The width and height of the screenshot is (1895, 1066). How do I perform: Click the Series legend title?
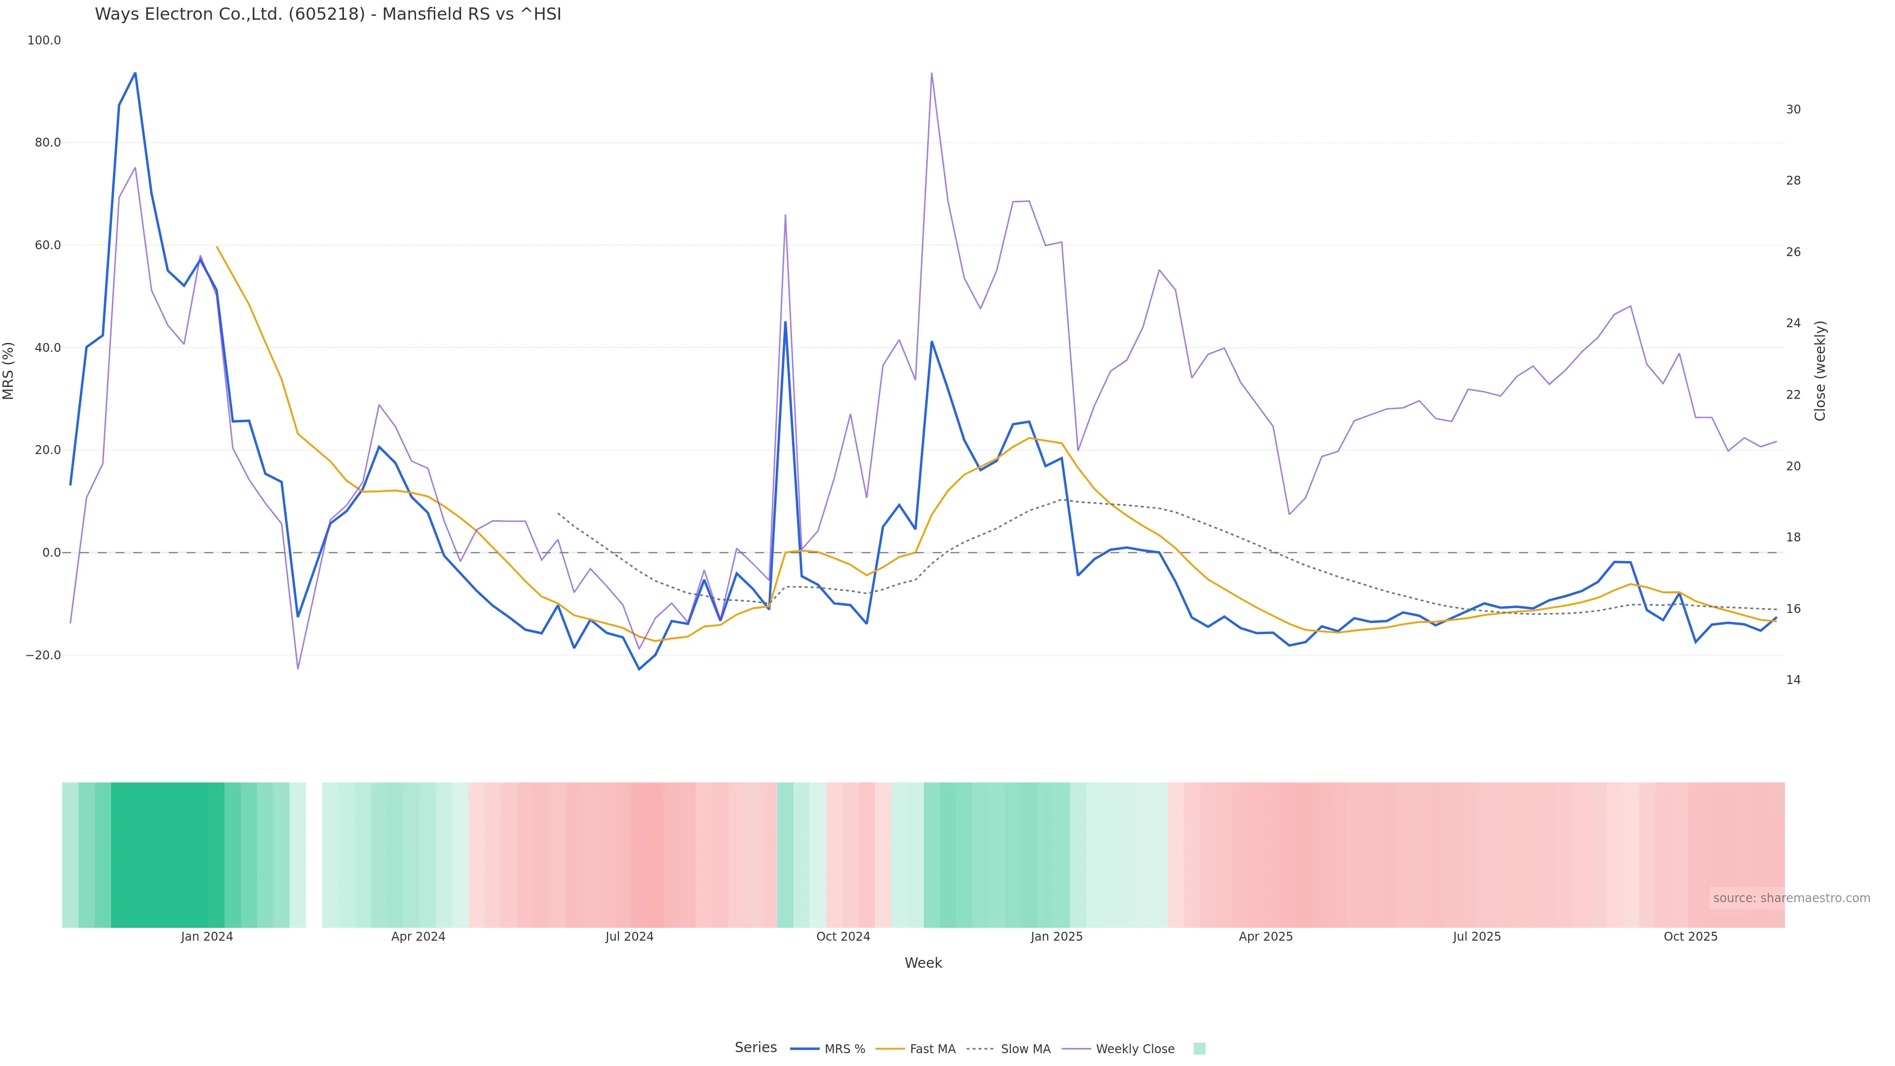click(x=756, y=1048)
